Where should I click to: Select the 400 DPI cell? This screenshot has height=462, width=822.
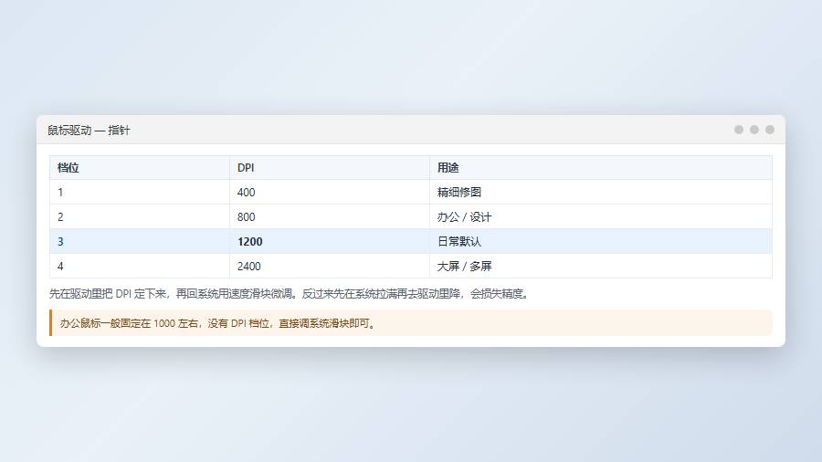(329, 193)
